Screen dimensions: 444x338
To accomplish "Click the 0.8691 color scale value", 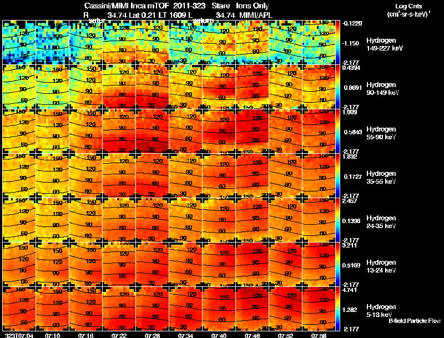I will [353, 88].
